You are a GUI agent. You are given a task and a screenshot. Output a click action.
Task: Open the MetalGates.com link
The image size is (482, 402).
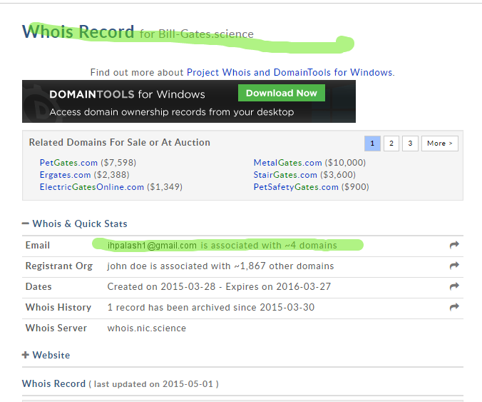tap(287, 163)
